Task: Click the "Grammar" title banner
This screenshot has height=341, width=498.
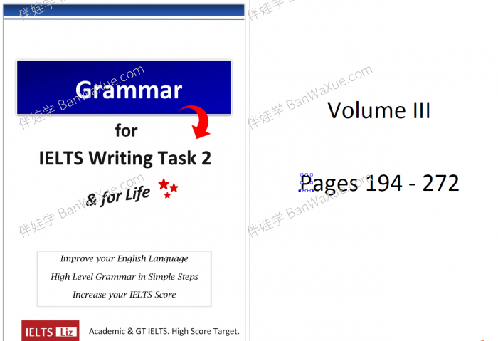Action: pyautogui.click(x=124, y=88)
